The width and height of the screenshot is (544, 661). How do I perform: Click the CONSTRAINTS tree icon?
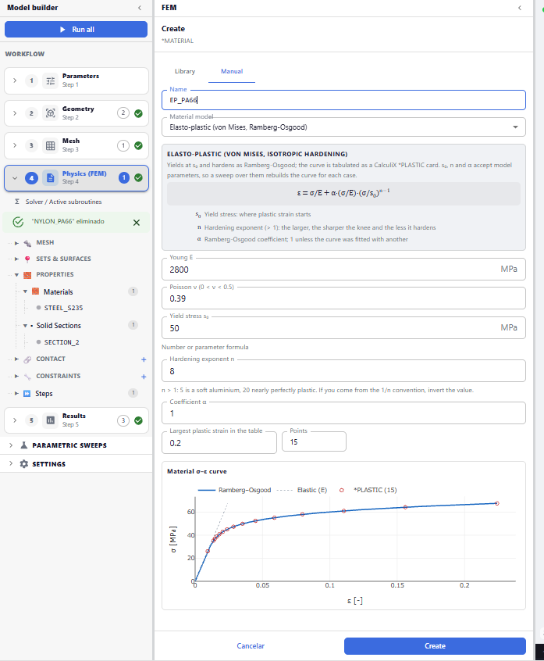[x=27, y=376]
